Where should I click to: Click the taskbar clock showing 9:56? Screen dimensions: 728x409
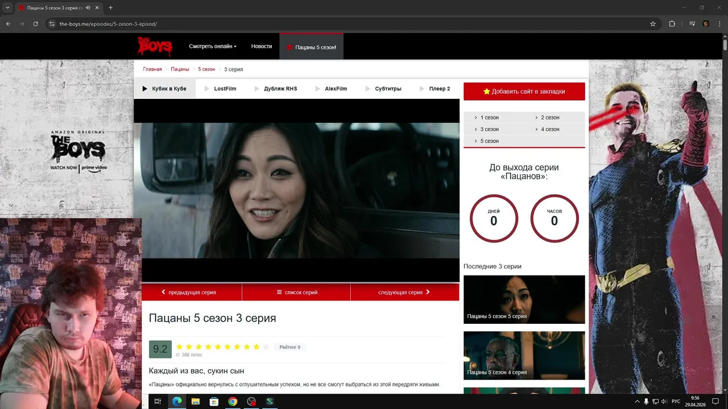(x=695, y=402)
